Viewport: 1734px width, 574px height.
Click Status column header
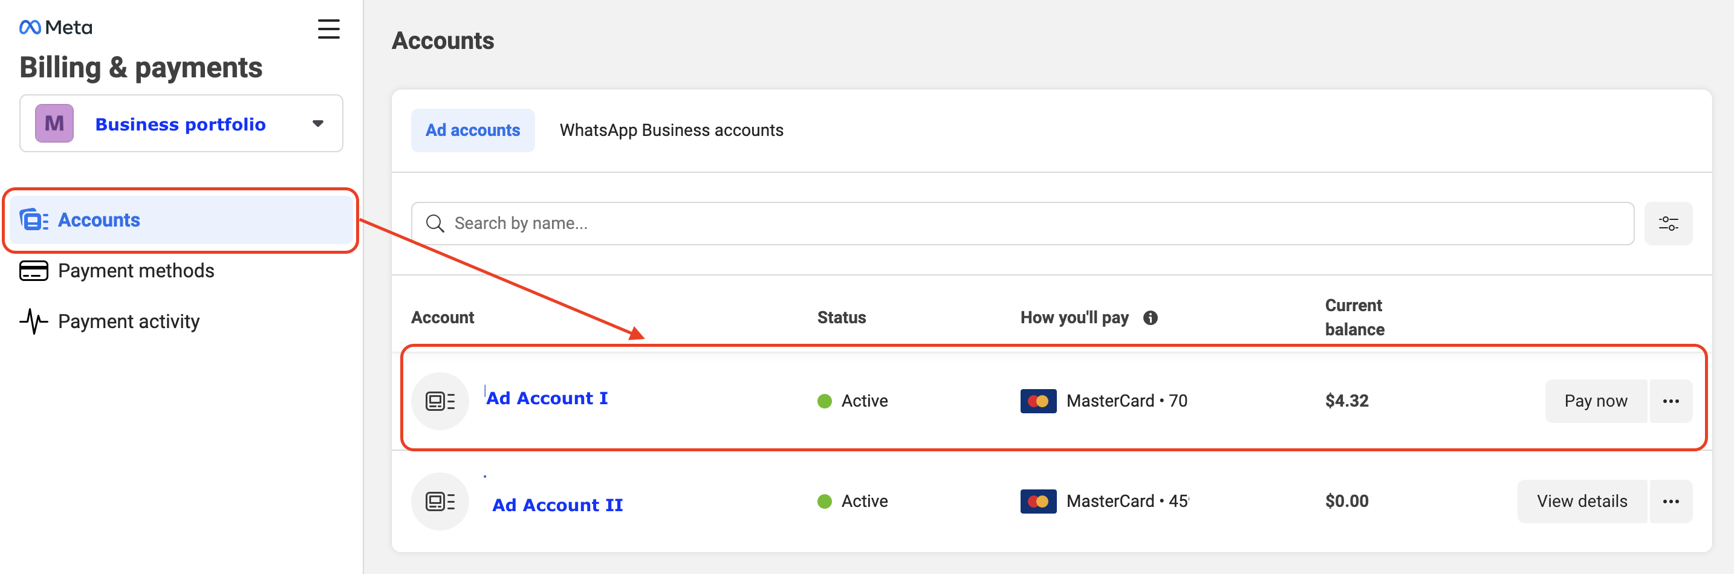click(842, 318)
